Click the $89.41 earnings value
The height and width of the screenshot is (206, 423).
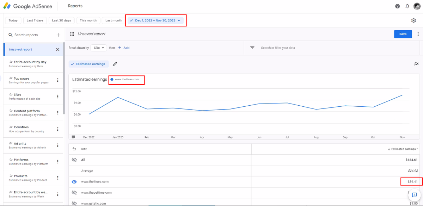click(x=412, y=182)
